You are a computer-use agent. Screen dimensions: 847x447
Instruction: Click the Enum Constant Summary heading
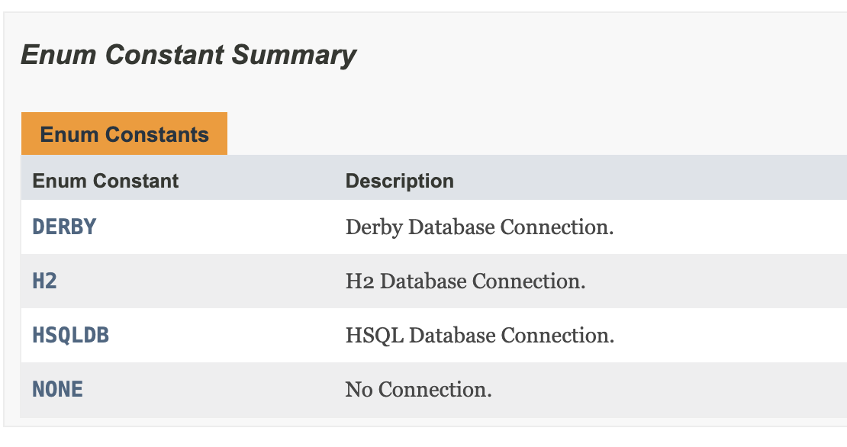[x=188, y=55]
